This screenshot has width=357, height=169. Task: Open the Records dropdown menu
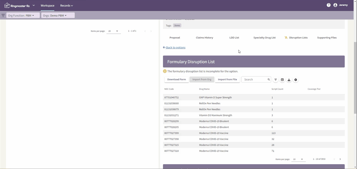coord(67,6)
